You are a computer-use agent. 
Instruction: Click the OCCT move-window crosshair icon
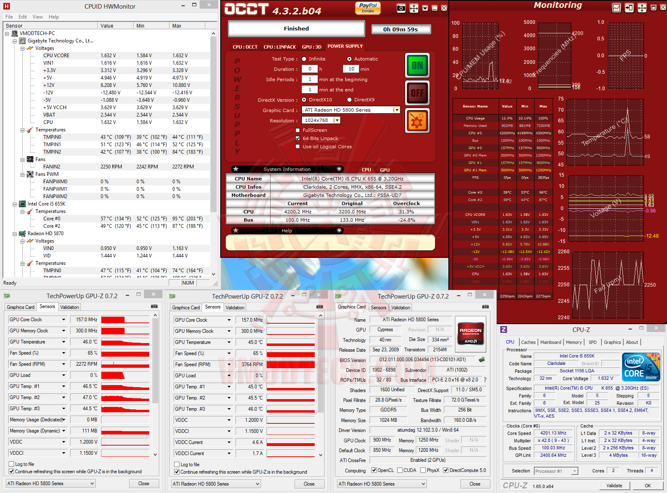point(414,8)
